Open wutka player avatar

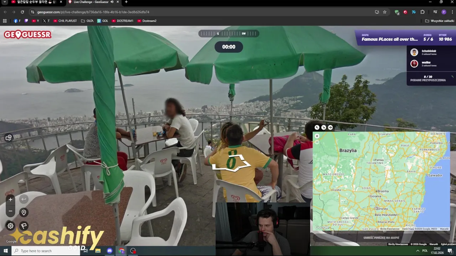click(414, 64)
